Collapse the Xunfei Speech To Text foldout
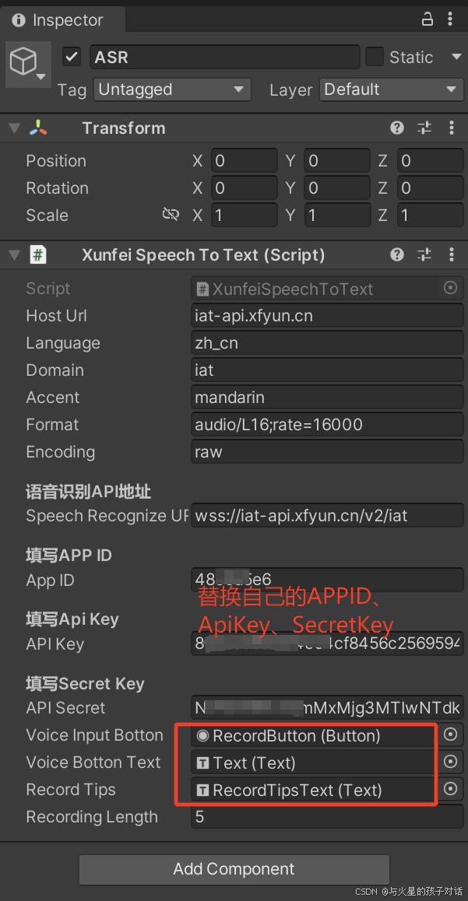The height and width of the screenshot is (901, 468). pos(14,255)
